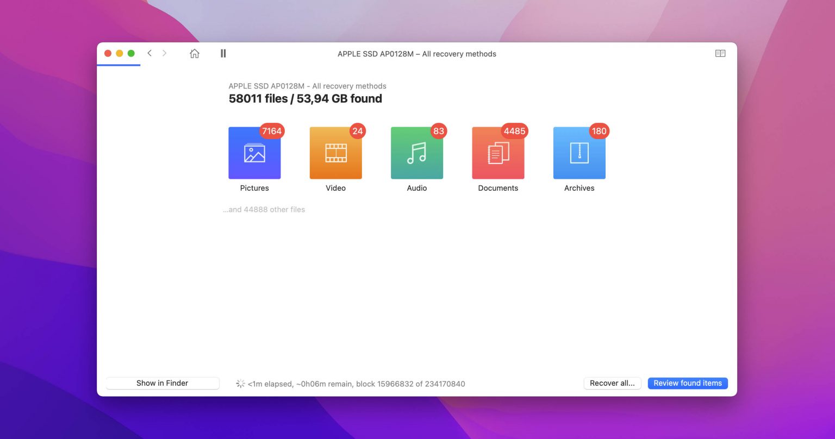Click the 7164 badge on Pictures
This screenshot has height=439, width=835.
(x=272, y=131)
